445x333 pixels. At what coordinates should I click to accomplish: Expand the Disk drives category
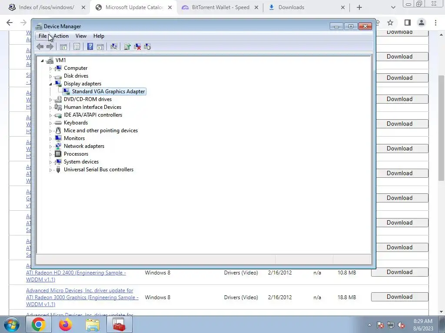(x=50, y=76)
